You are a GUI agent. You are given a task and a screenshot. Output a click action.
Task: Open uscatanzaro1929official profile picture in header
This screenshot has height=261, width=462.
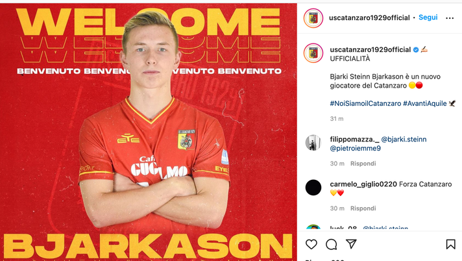click(x=313, y=18)
